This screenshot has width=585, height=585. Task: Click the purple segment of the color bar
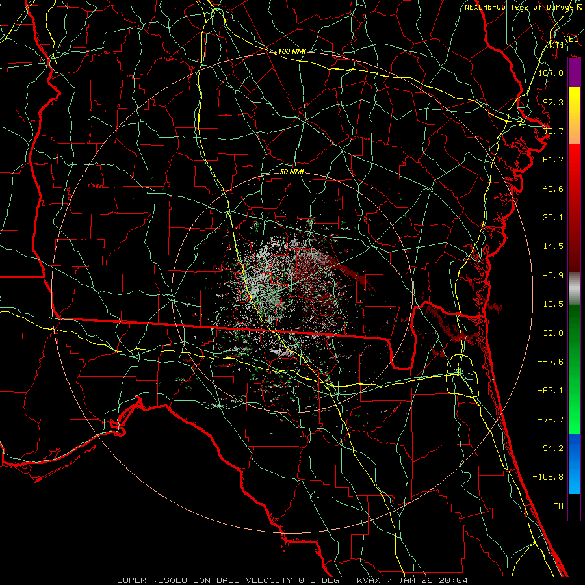pos(574,73)
